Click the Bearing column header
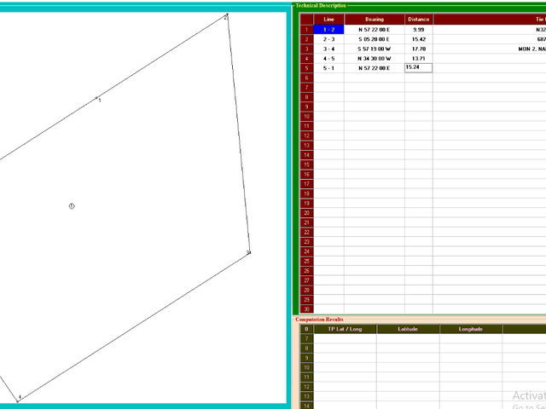This screenshot has width=546, height=409. (x=375, y=20)
